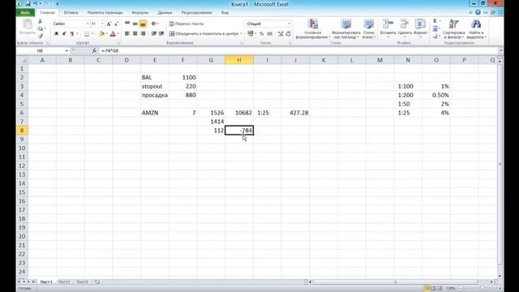Select cell containing AMZN
The width and height of the screenshot is (519, 292).
(155, 113)
